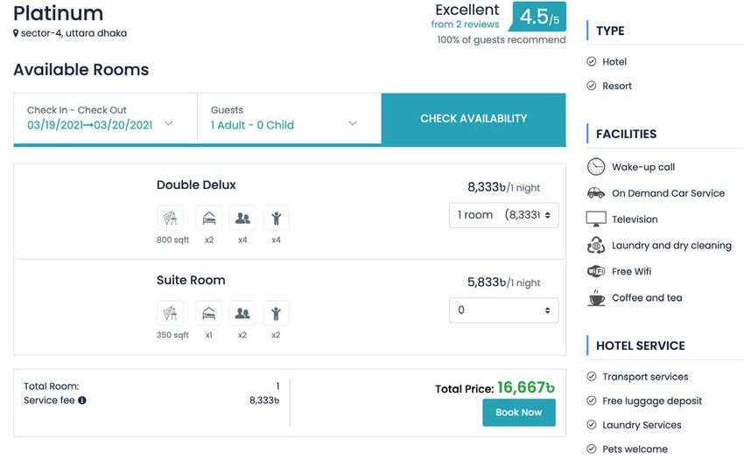Open the Check In - Check Out date dropdown
The image size is (744, 459).
[x=105, y=118]
